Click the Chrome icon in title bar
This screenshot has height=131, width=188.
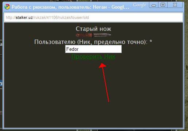(x=7, y=7)
